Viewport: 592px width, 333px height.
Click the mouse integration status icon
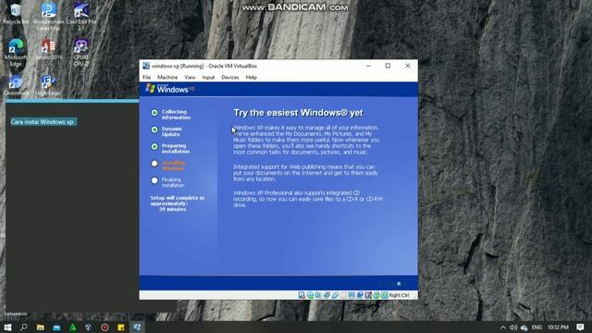click(376, 295)
